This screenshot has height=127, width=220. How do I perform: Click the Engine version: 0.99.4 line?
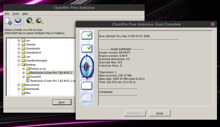tap(113, 56)
